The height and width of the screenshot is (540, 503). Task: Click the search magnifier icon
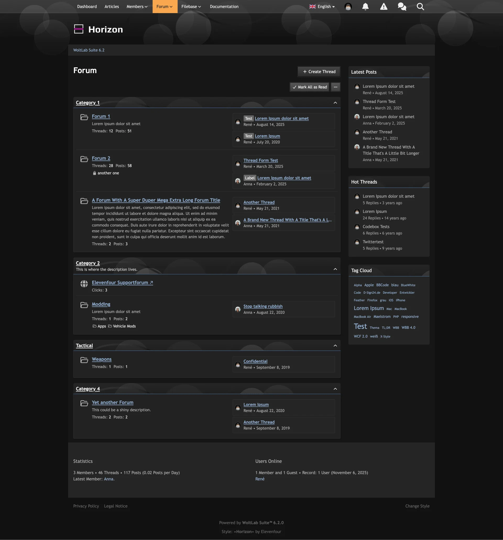[420, 7]
